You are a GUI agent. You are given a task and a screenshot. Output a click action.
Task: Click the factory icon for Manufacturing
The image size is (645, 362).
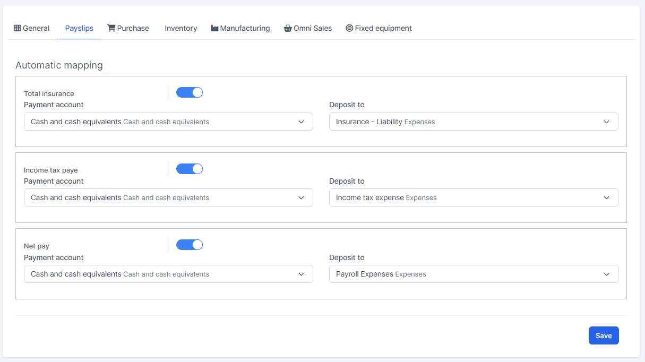[x=214, y=28]
